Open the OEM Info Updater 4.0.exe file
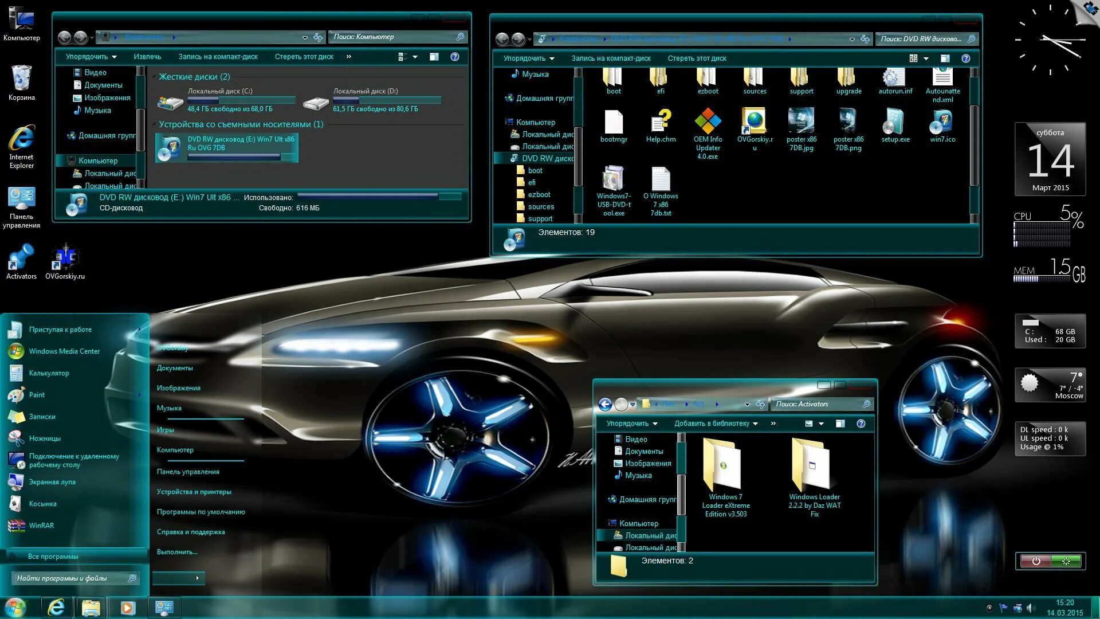This screenshot has height=619, width=1100. pos(708,123)
